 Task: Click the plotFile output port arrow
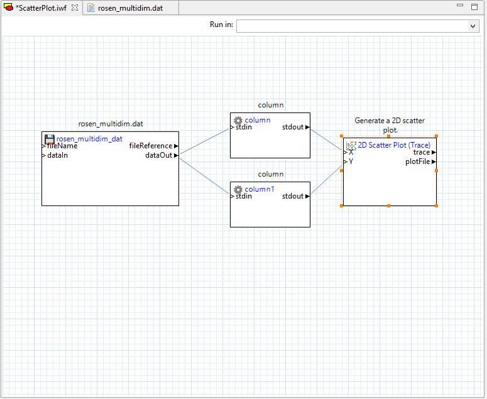pyautogui.click(x=434, y=162)
